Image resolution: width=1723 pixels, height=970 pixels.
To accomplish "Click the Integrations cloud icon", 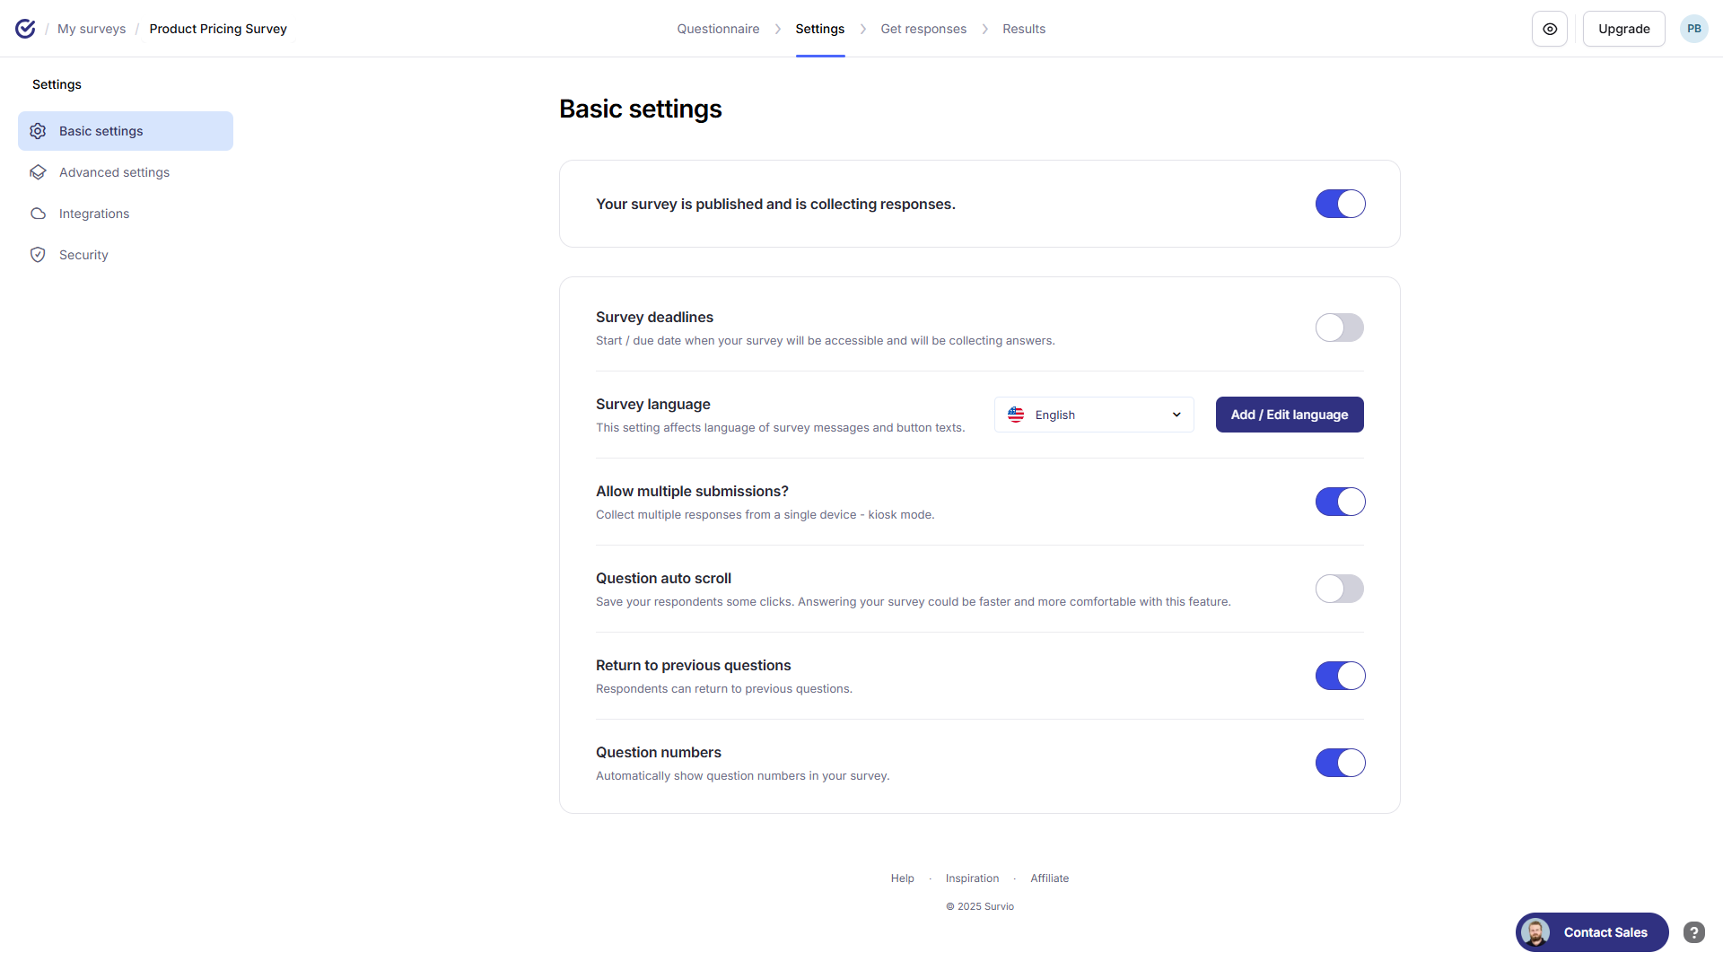I will click(38, 214).
